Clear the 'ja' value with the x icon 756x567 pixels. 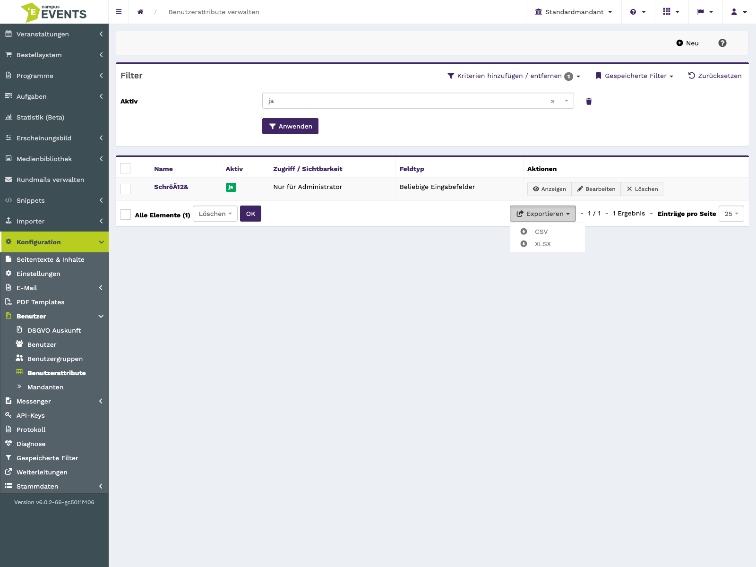tap(552, 101)
